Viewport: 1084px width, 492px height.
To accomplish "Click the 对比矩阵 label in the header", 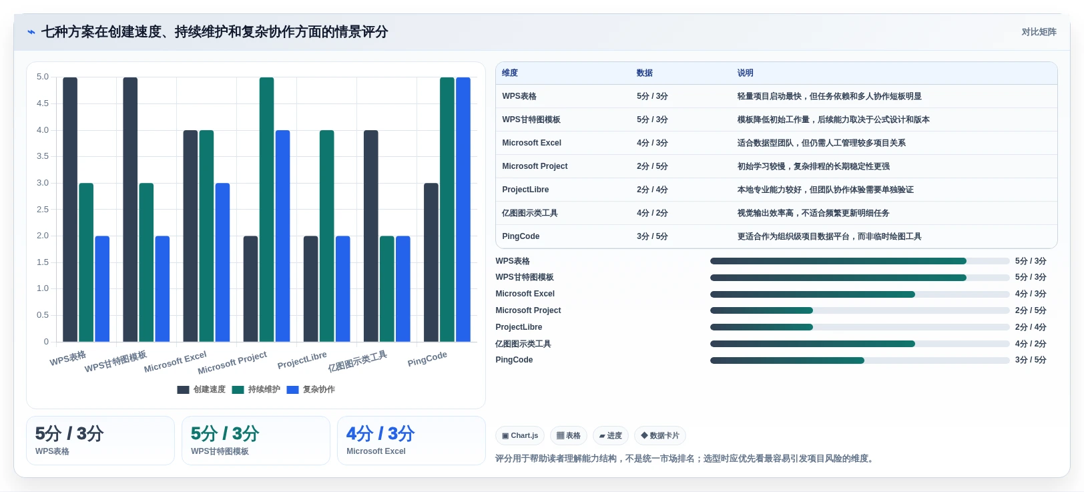I will tap(1039, 32).
